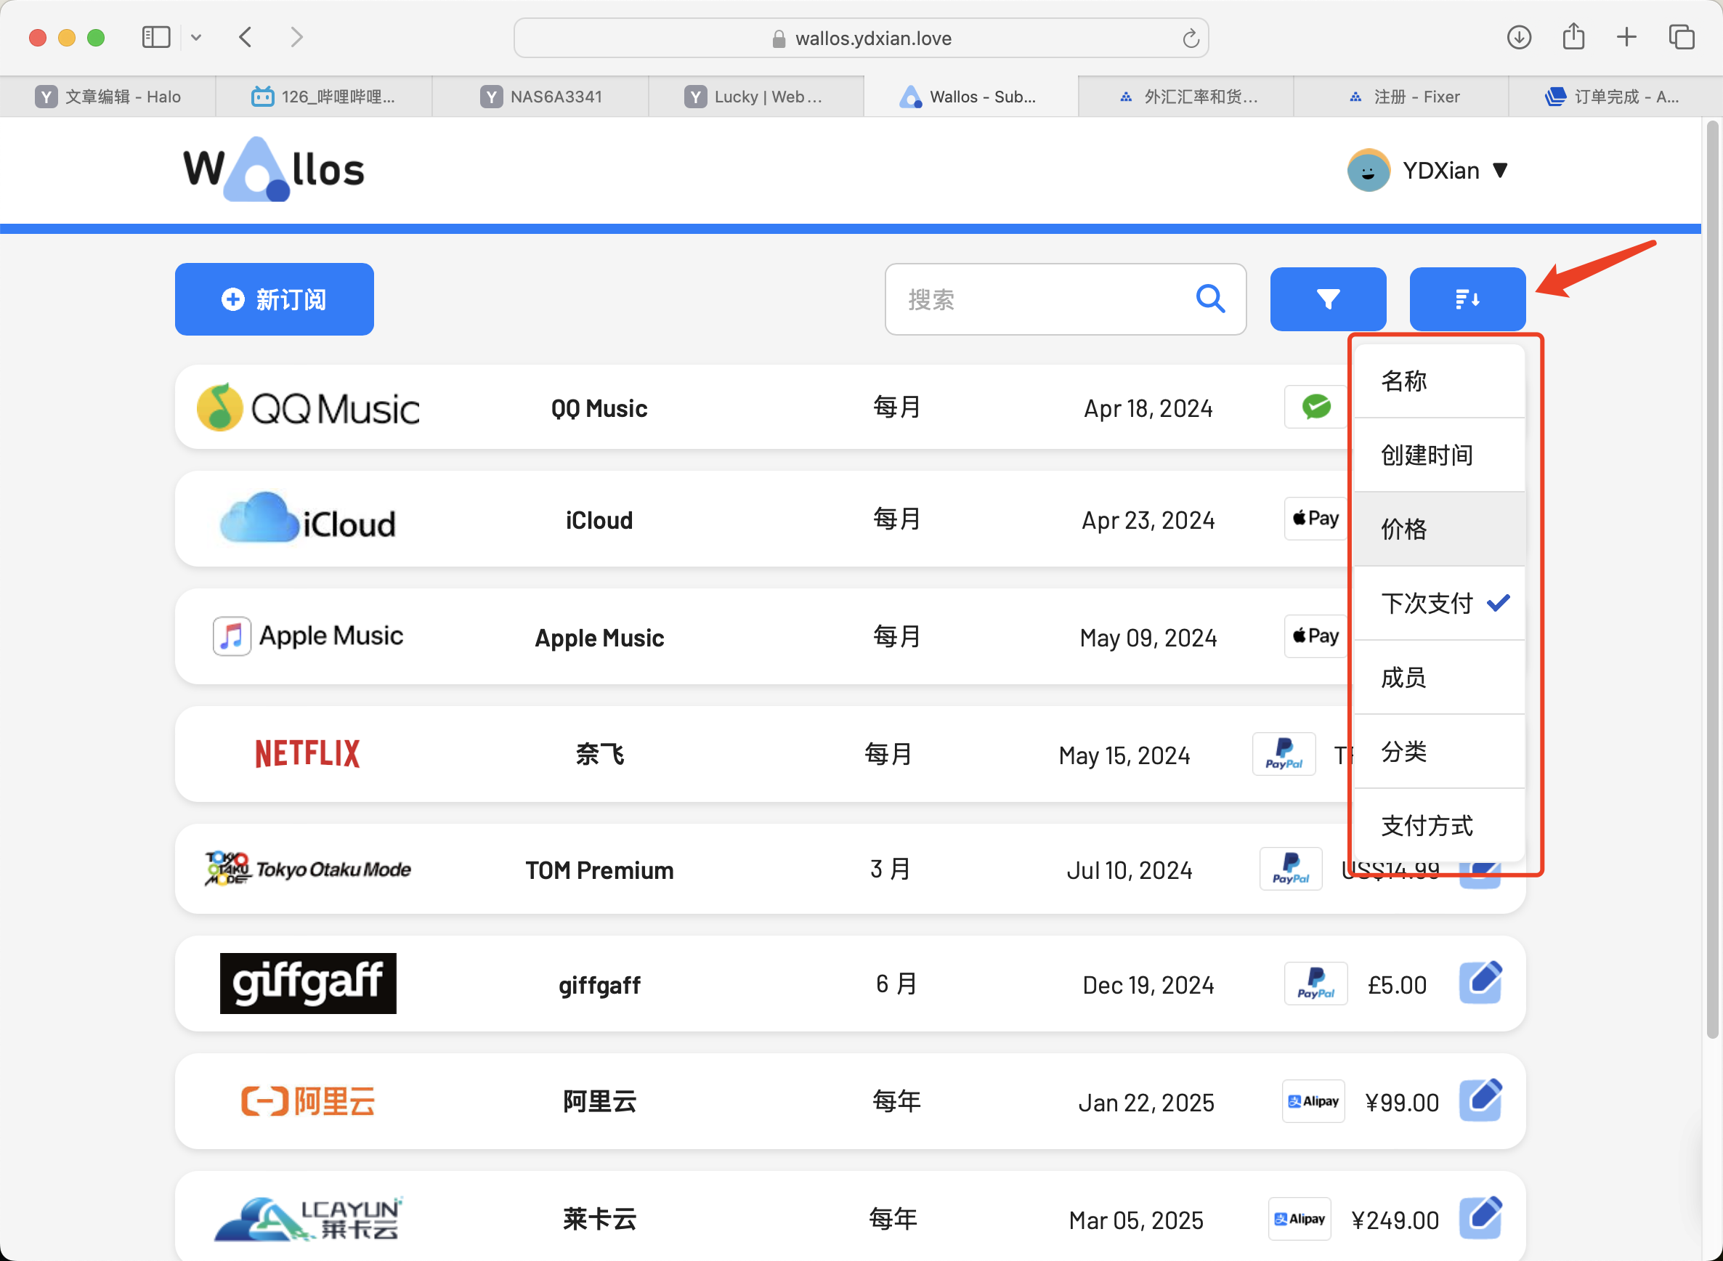This screenshot has height=1261, width=1723.
Task: Sort by 名称
Action: tap(1439, 380)
